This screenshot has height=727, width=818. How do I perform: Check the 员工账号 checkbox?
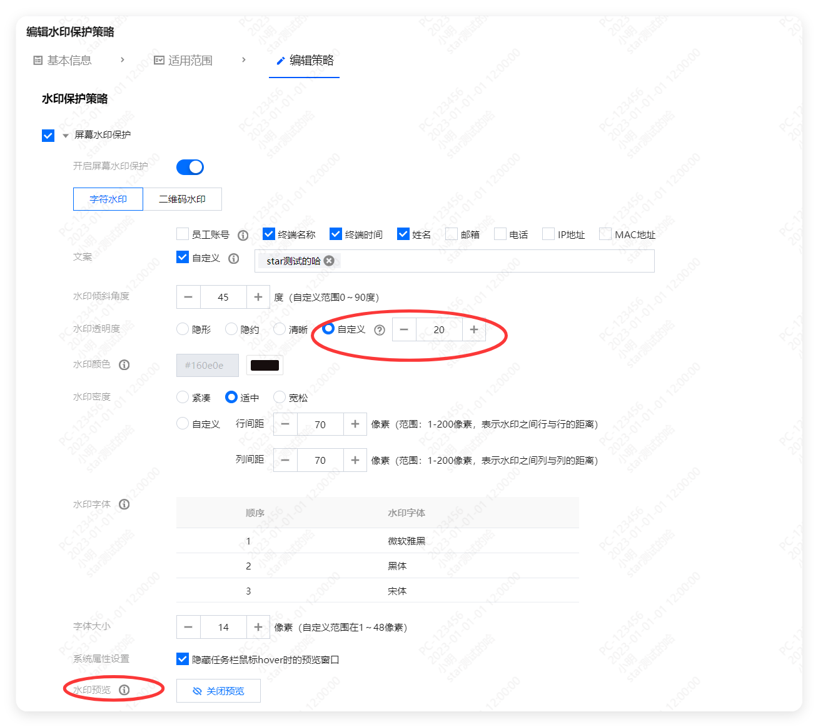(183, 234)
